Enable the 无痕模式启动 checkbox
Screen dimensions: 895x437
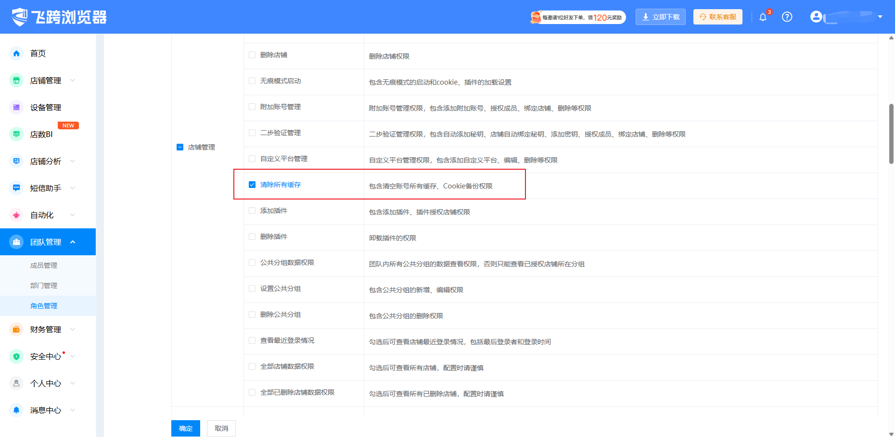(x=252, y=81)
